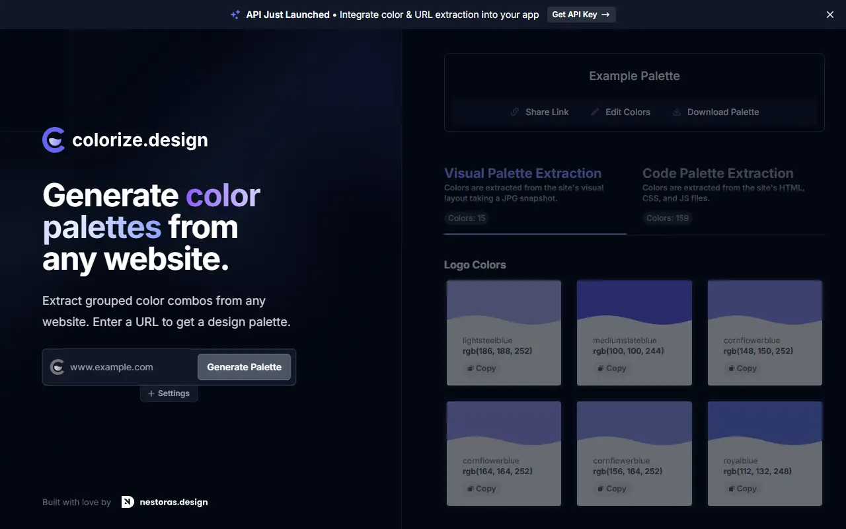Click the pencil icon next to Edit Colors

pyautogui.click(x=595, y=112)
